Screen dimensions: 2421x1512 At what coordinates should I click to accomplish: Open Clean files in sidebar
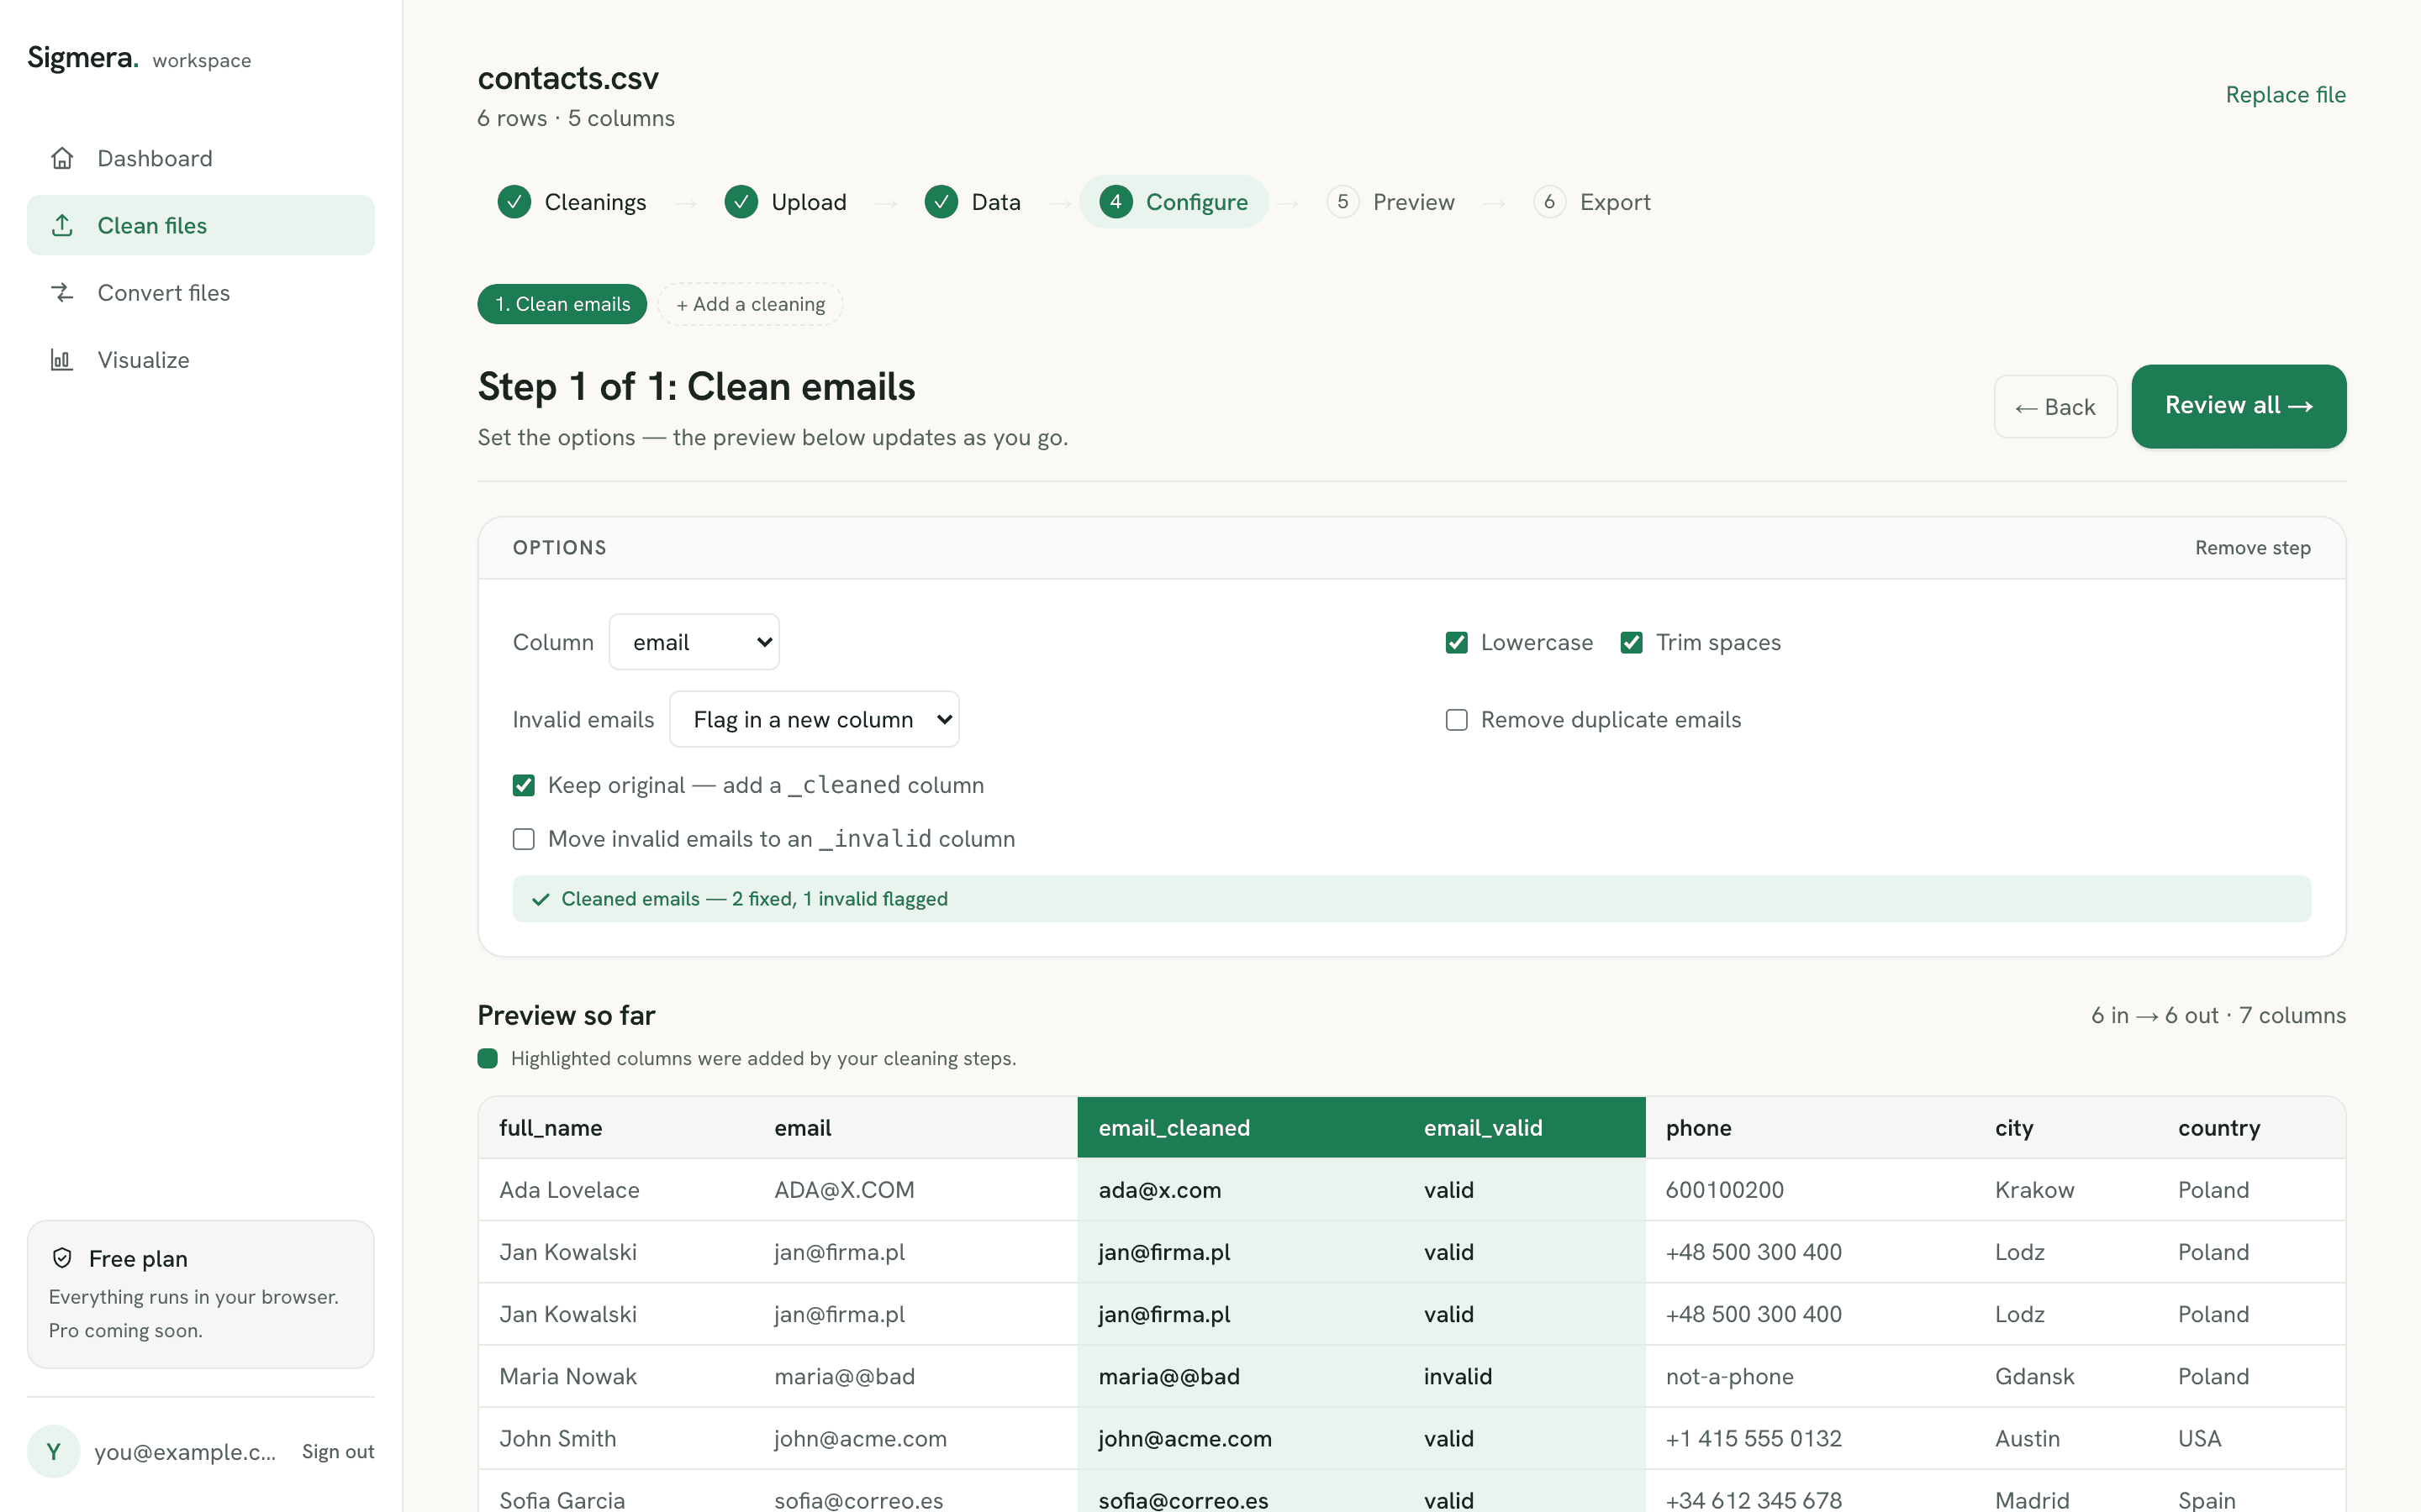coord(201,225)
